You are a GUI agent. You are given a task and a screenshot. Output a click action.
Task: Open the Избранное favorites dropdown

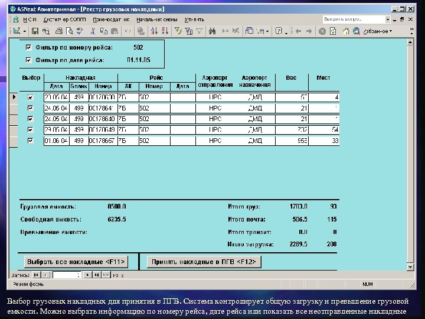pos(378,31)
